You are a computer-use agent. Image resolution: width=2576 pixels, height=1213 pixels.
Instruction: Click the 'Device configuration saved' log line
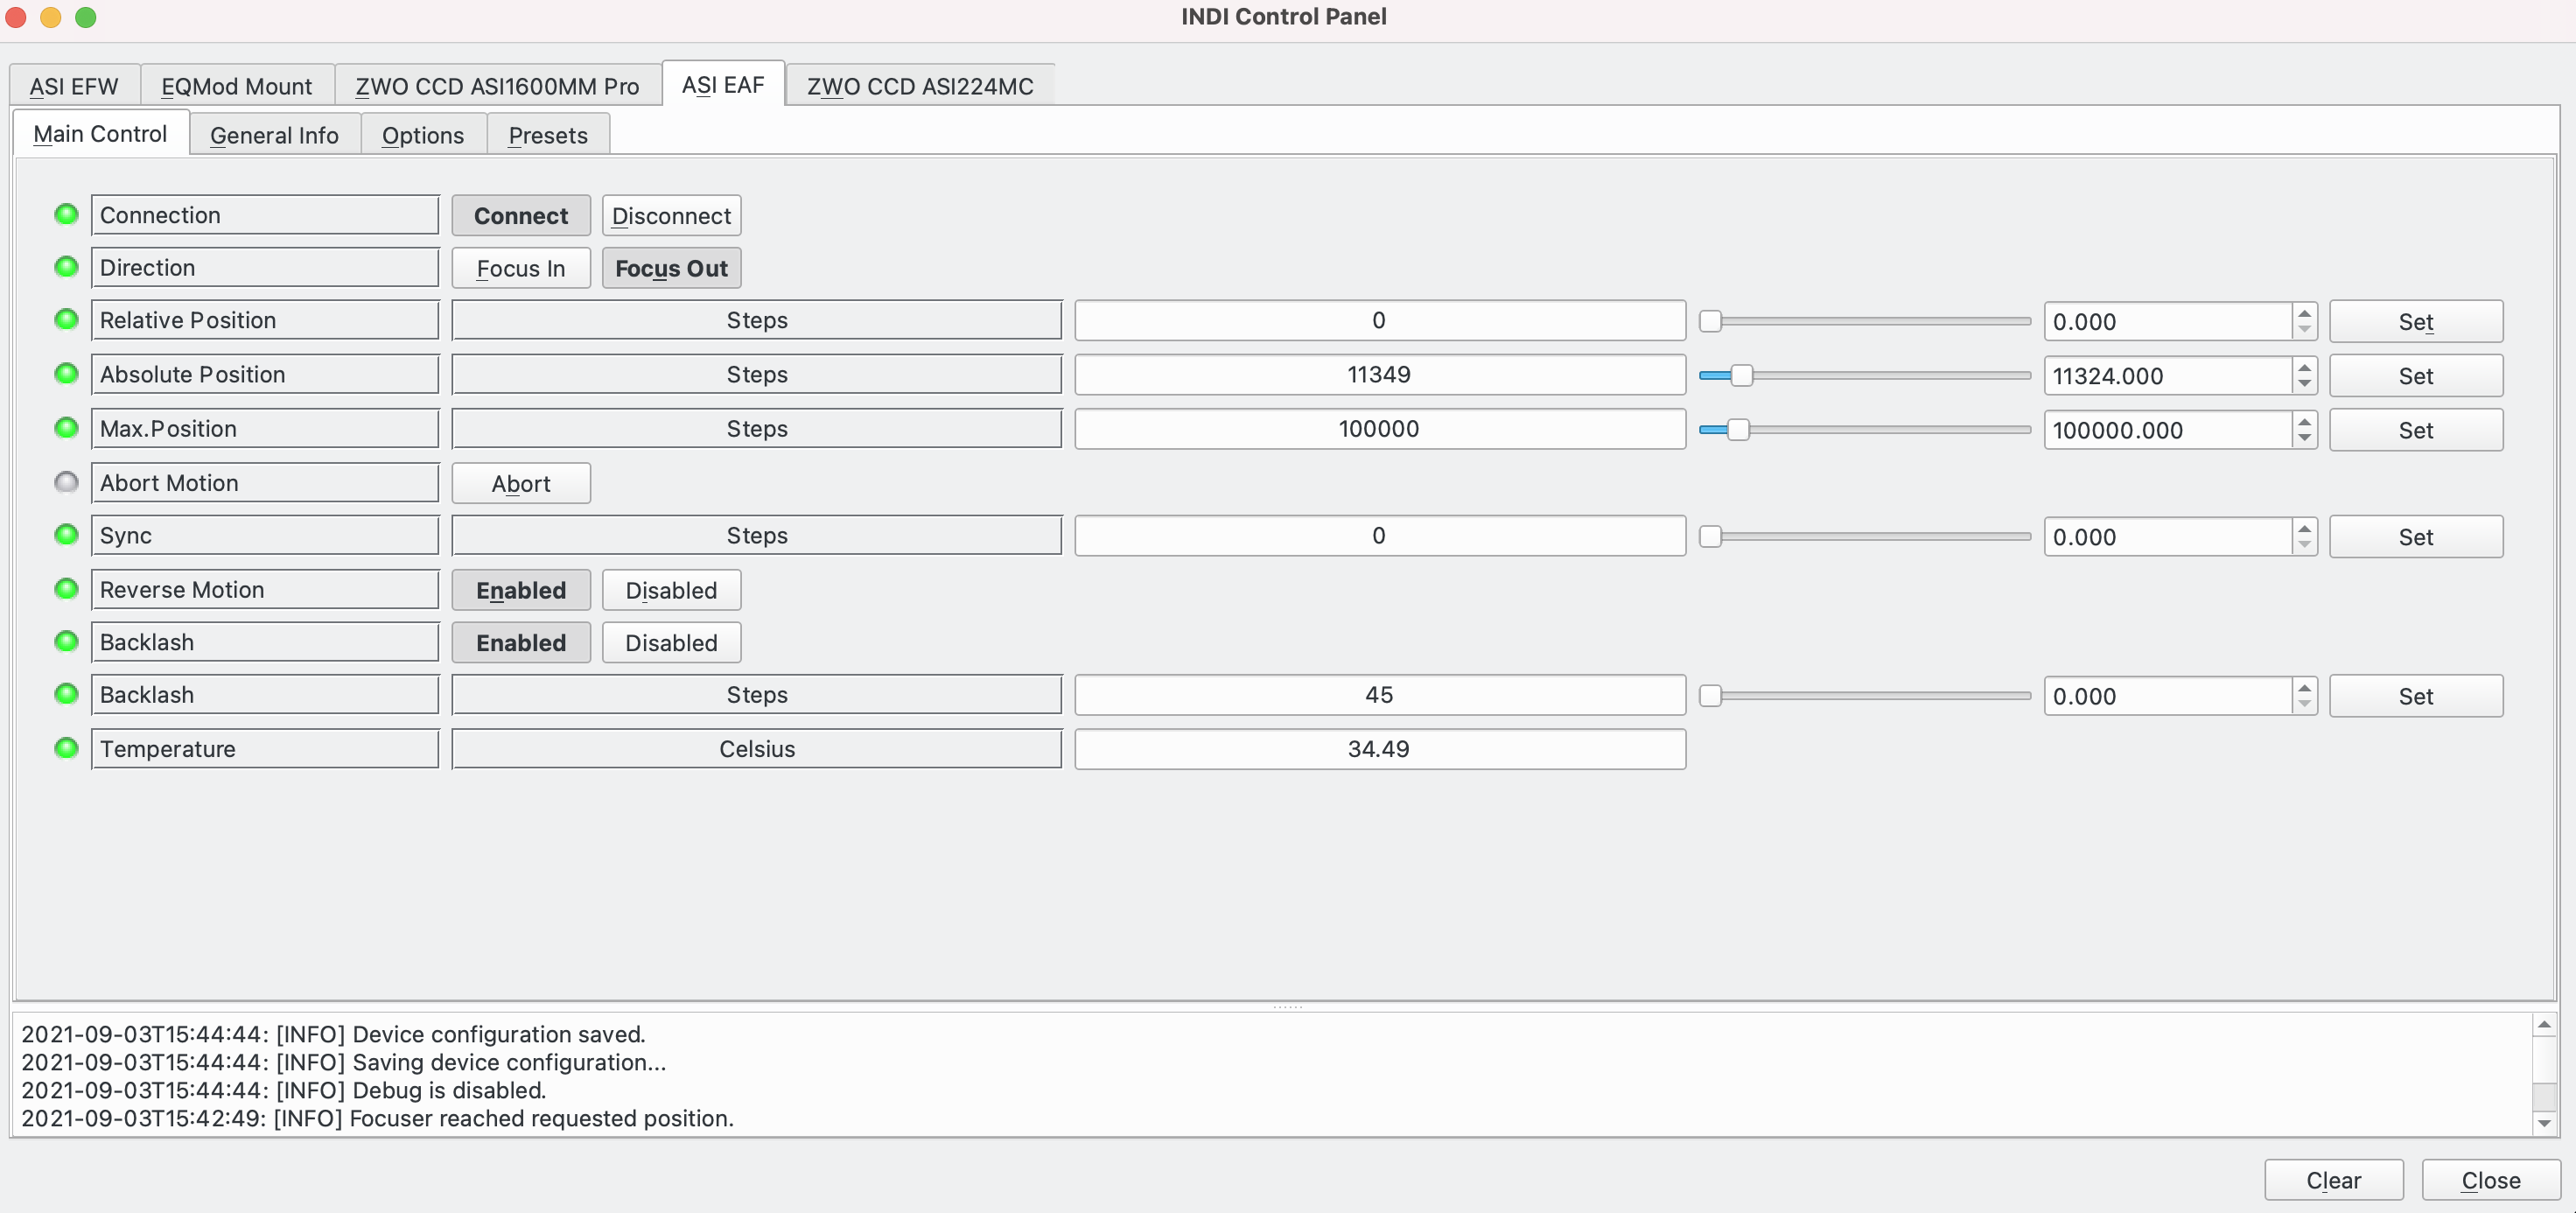(x=334, y=1034)
